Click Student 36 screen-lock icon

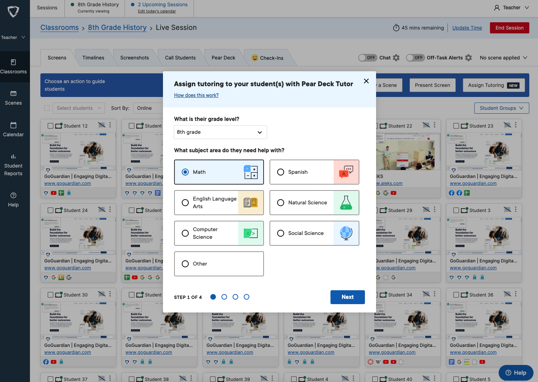507,294
